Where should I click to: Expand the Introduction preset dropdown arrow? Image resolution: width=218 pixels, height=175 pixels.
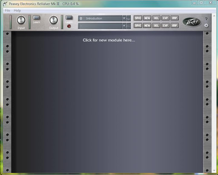click(124, 18)
